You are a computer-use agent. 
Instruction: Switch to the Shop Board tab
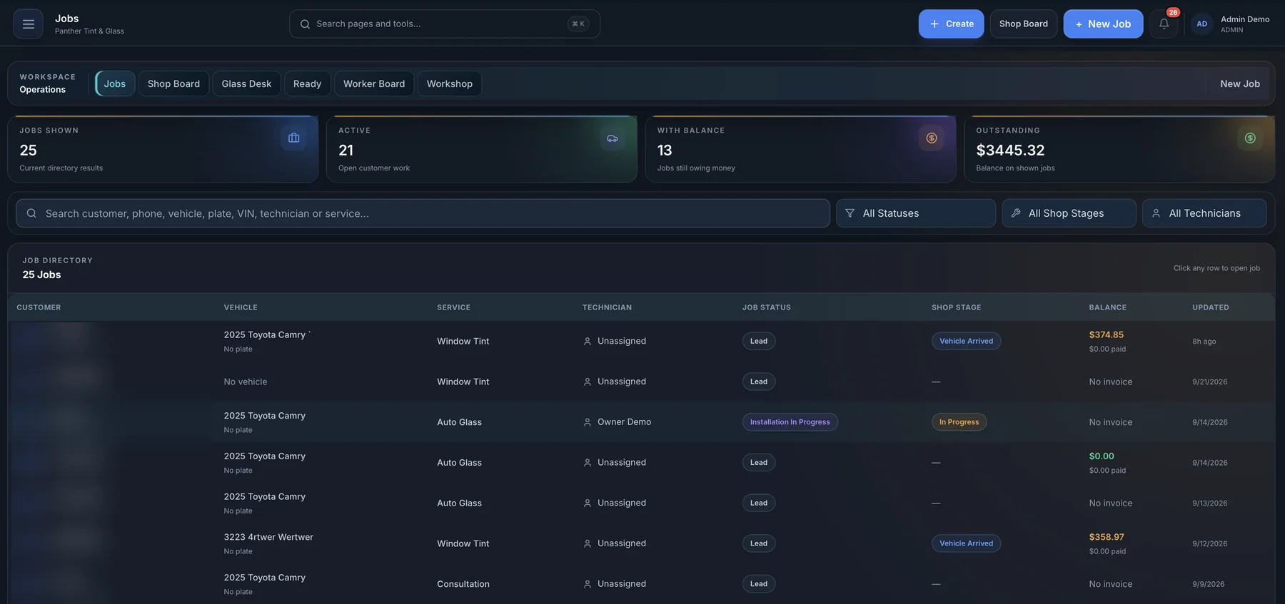click(x=173, y=83)
